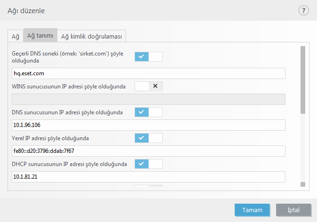317x222 pixels.
Task: Click the hq.eset.com DNS suffix field
Action: [x=148, y=73]
